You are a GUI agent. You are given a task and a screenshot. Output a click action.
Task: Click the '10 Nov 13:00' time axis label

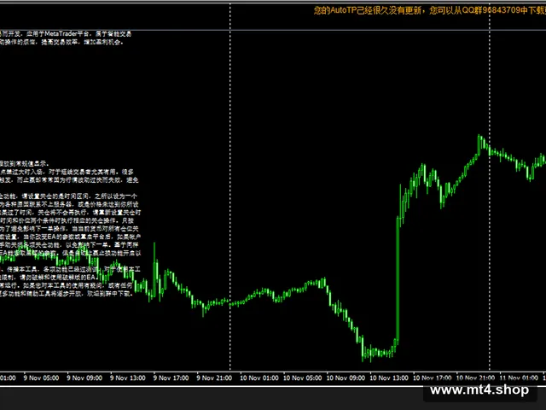tap(389, 378)
